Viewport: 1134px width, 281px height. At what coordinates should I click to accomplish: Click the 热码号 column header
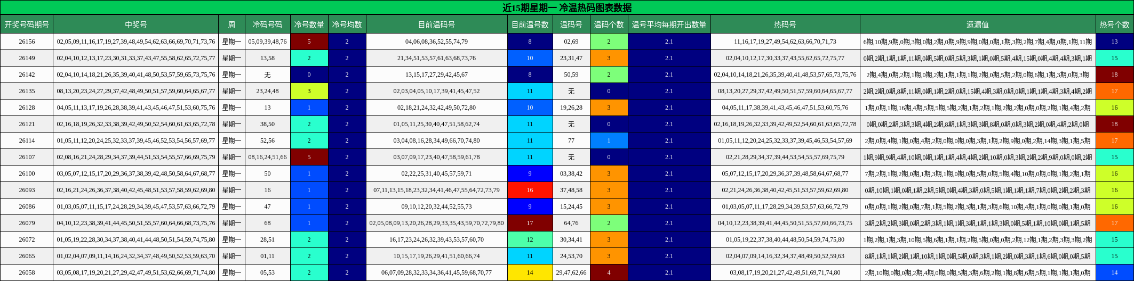point(785,24)
